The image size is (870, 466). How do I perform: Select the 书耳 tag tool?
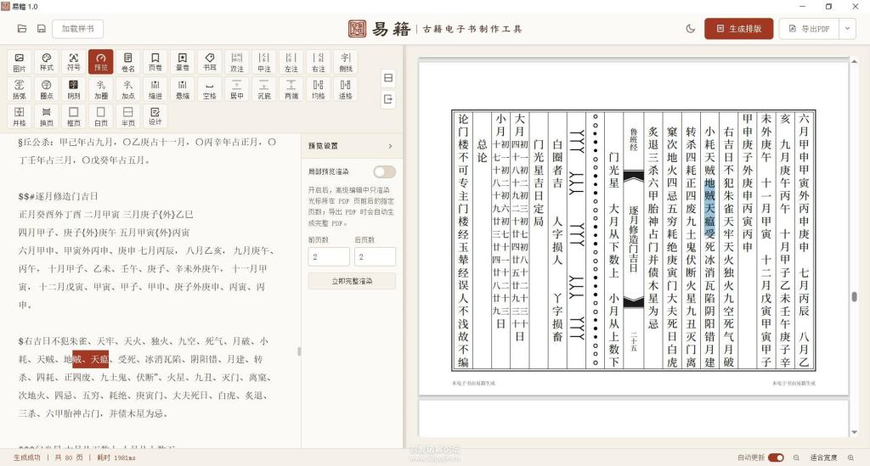click(210, 61)
